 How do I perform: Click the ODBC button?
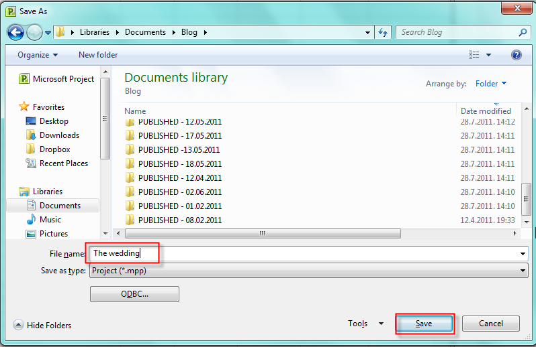pos(134,294)
